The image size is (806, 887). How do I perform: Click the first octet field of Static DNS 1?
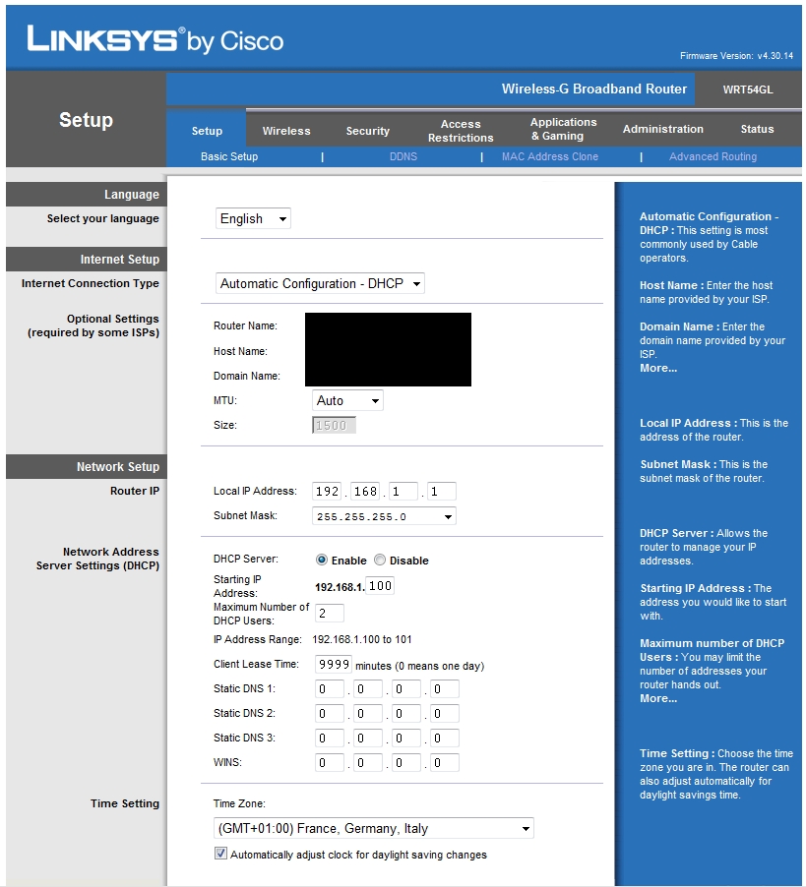coord(330,689)
